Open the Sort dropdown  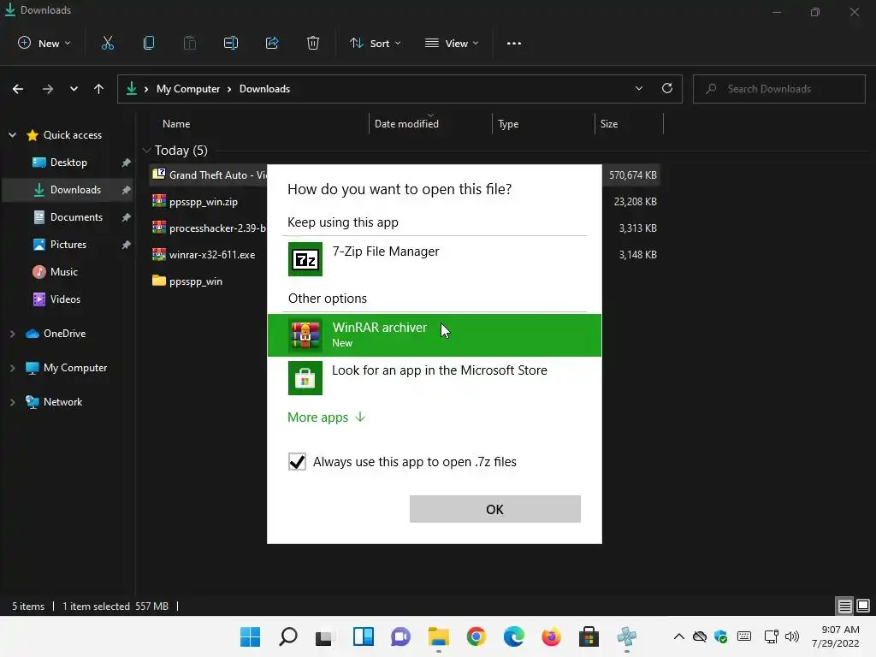click(375, 43)
